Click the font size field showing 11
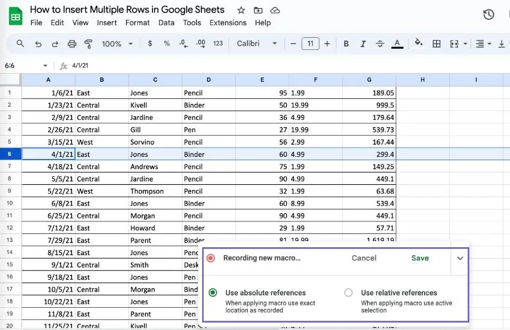The width and height of the screenshot is (510, 330). [310, 44]
